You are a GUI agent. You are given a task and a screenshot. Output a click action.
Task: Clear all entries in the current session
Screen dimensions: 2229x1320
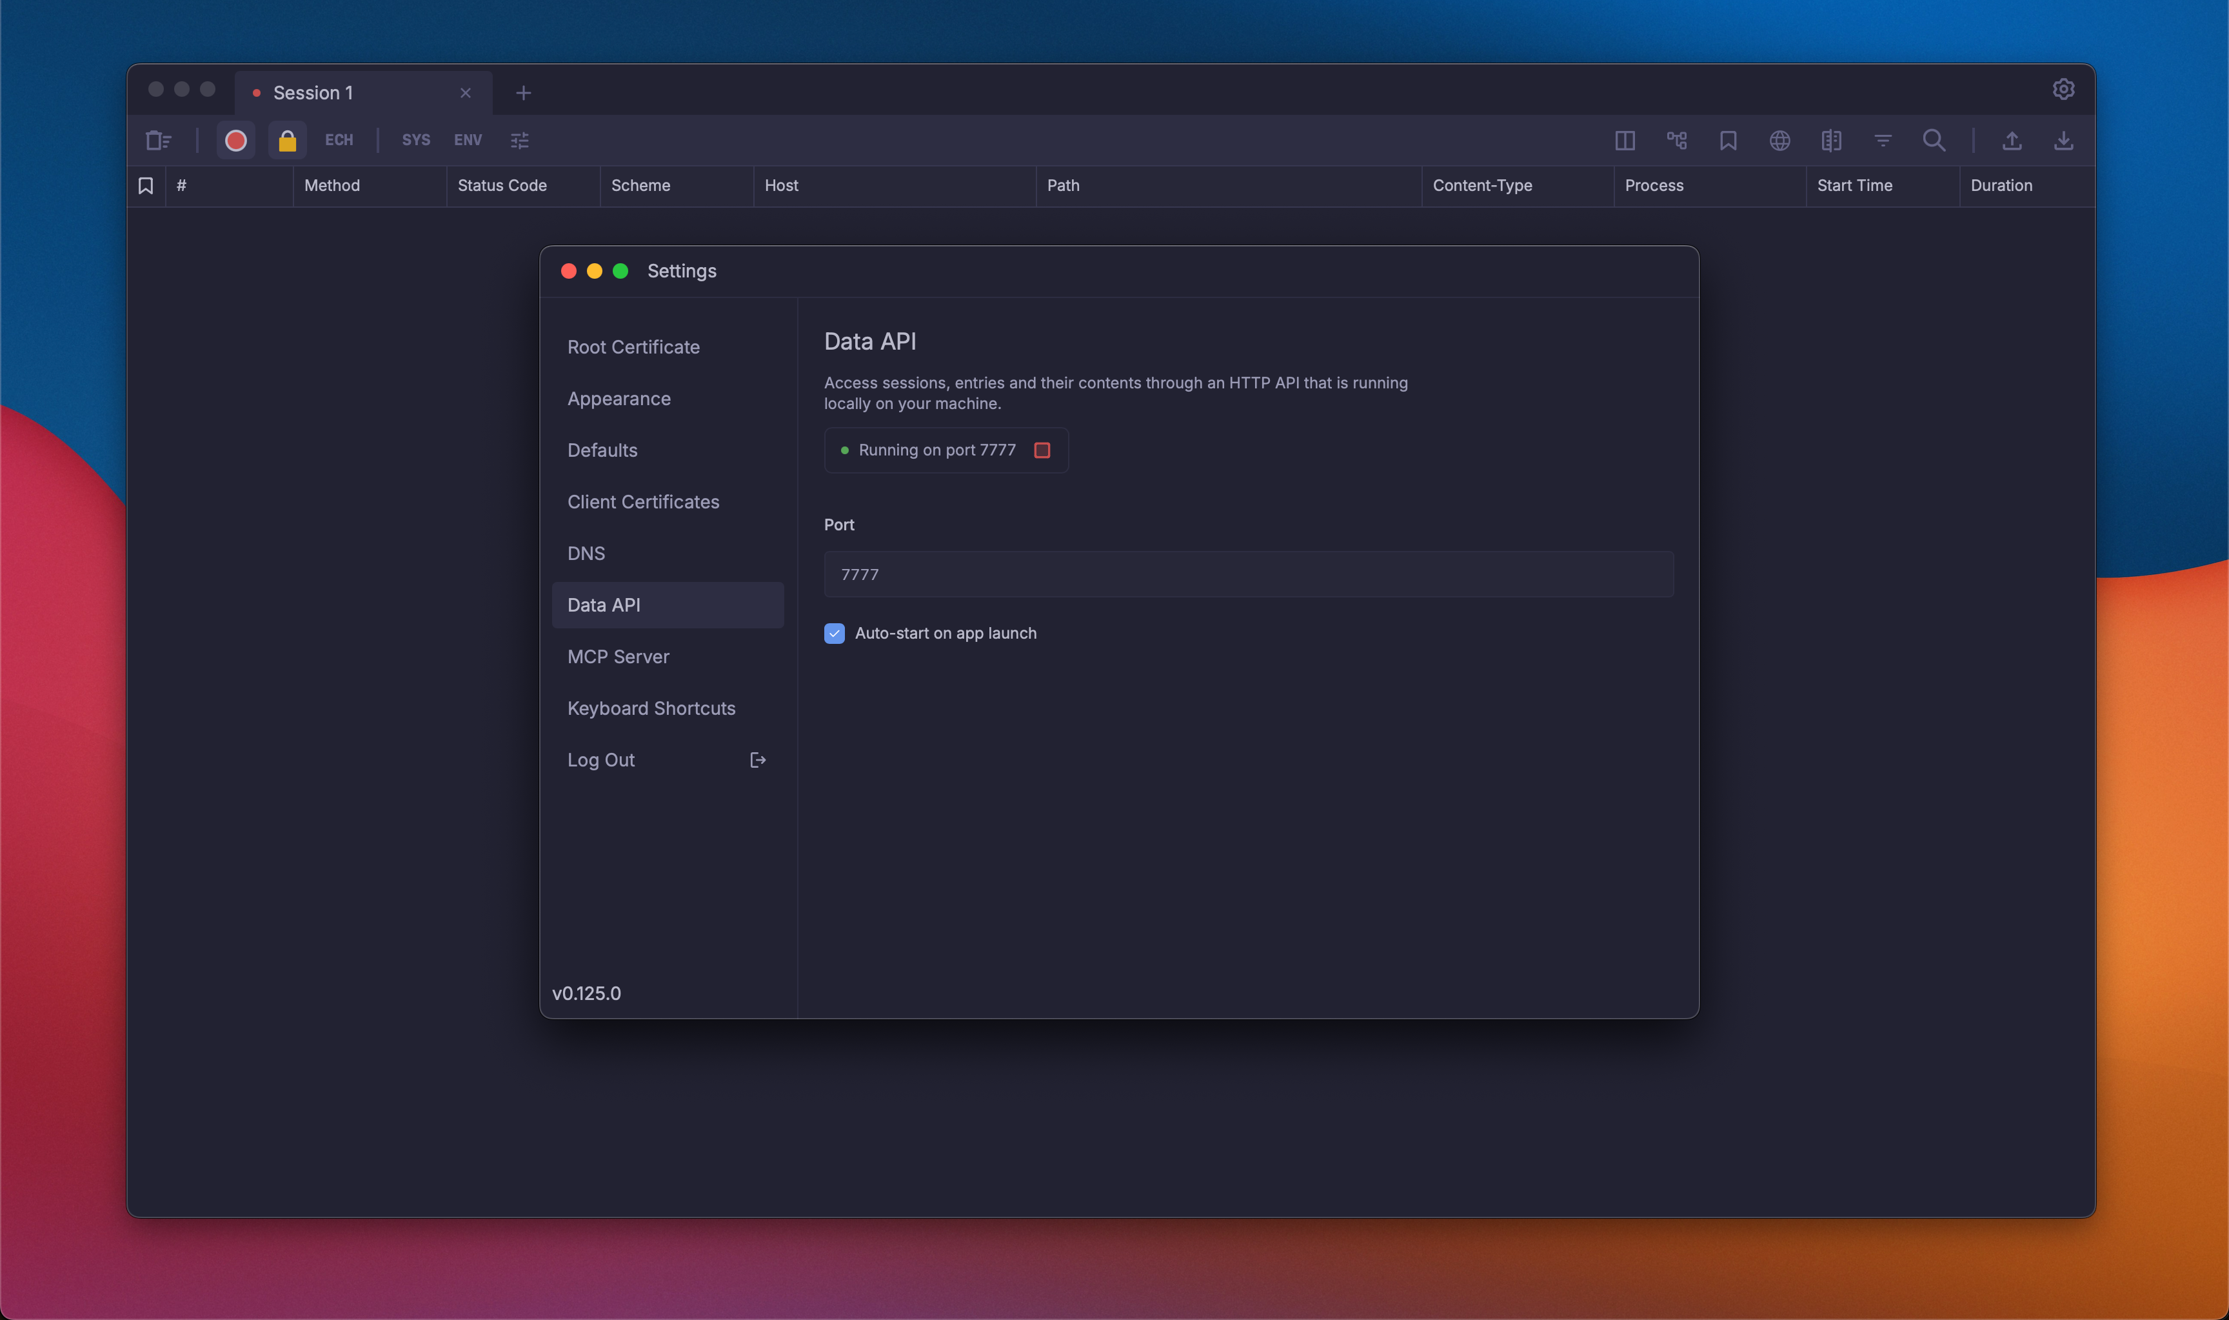(157, 139)
